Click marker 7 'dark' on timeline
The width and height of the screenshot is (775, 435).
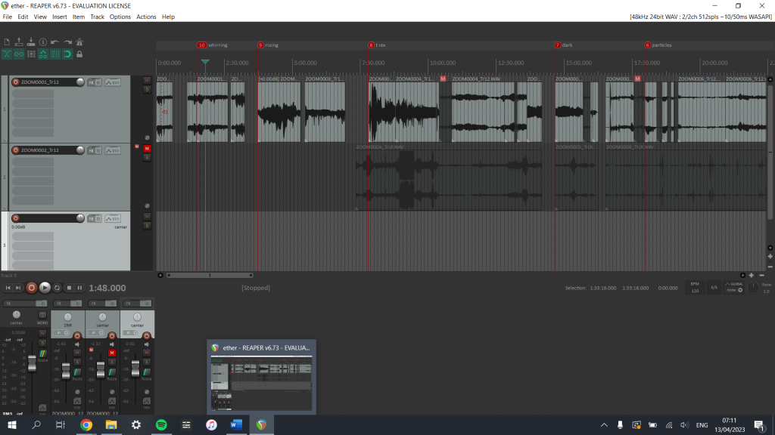coord(564,45)
